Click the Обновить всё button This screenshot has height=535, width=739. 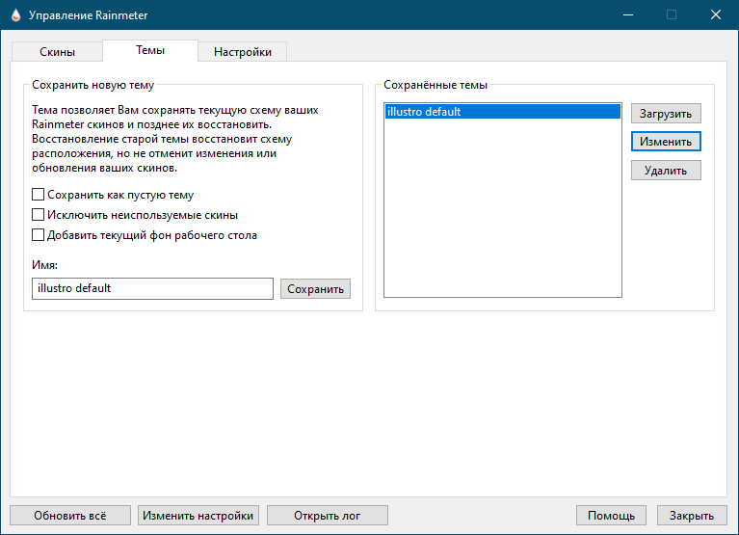point(70,515)
